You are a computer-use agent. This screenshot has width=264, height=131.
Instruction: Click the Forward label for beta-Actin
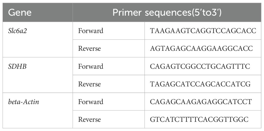point(90,102)
